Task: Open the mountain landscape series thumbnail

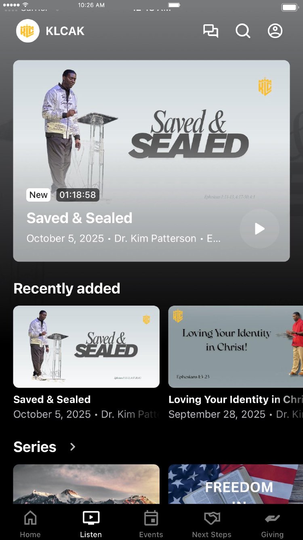Action: point(86,484)
